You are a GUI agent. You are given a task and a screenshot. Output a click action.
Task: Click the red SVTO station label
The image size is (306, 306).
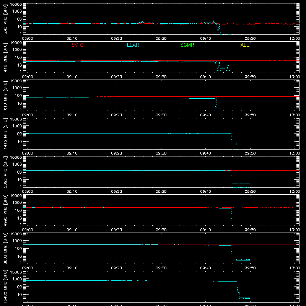point(78,45)
